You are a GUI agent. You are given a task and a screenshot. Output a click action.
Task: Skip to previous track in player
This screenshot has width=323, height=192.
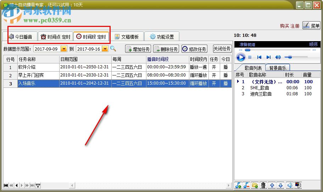click(259, 57)
